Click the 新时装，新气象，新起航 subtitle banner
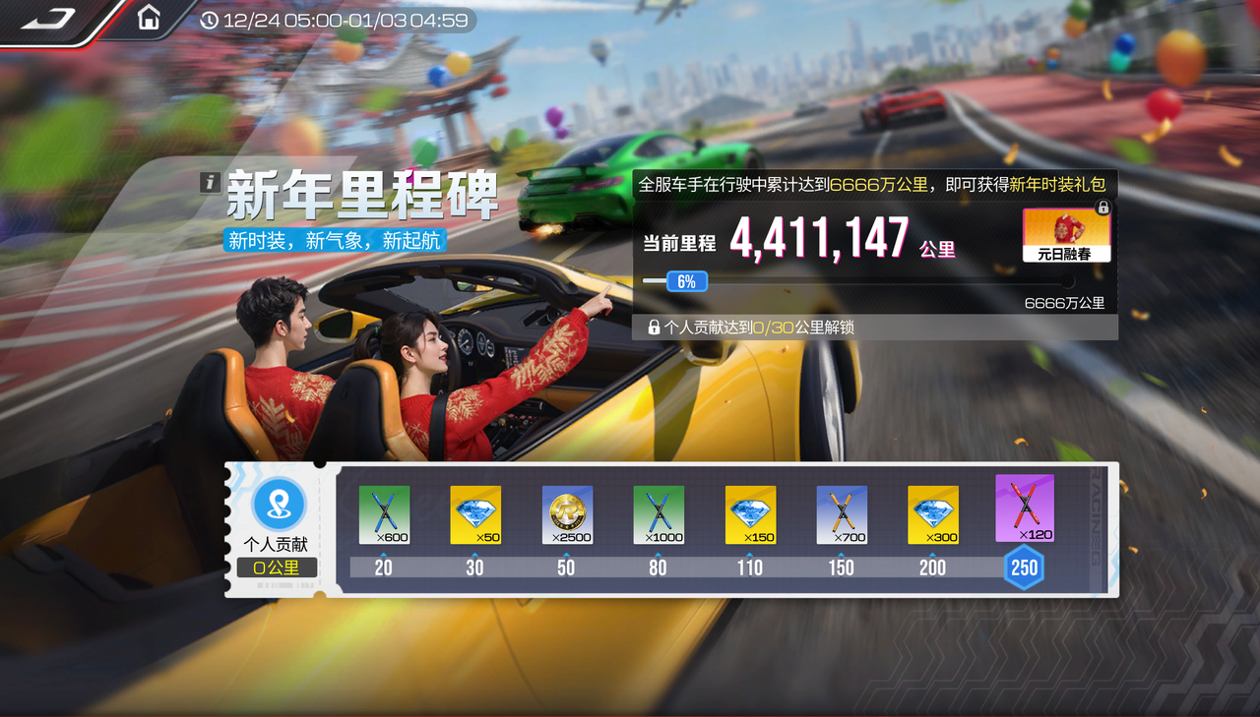The width and height of the screenshot is (1260, 717). (x=335, y=240)
